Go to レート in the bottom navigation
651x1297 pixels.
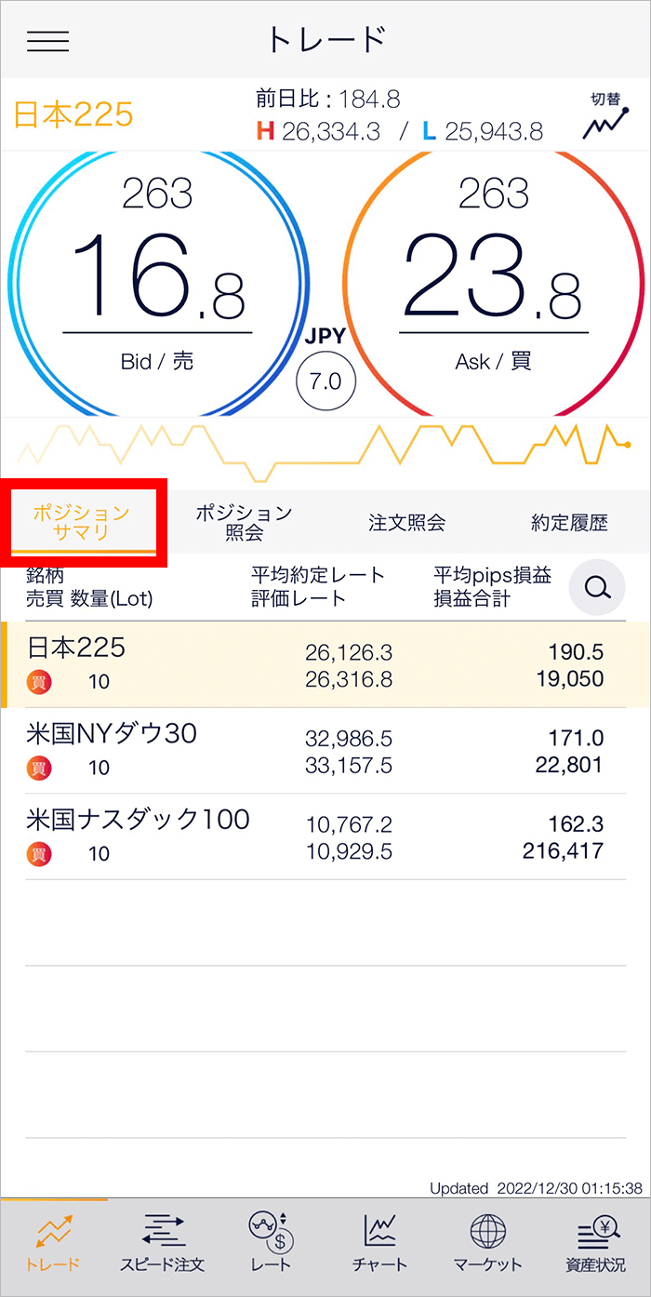click(x=271, y=1242)
